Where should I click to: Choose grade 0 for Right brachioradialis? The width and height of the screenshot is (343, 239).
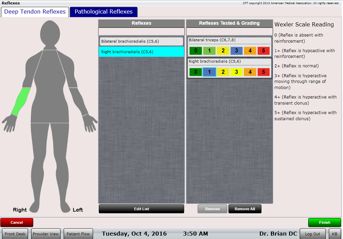pyautogui.click(x=196, y=72)
